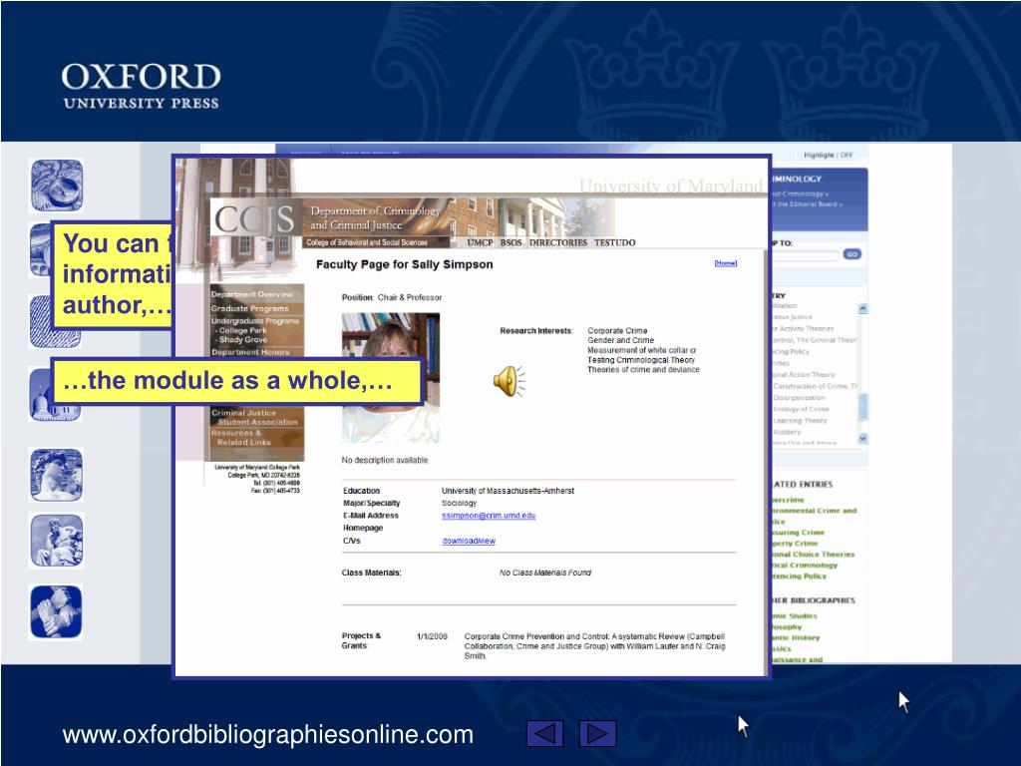Click the GO button beside the jump field

tap(851, 254)
